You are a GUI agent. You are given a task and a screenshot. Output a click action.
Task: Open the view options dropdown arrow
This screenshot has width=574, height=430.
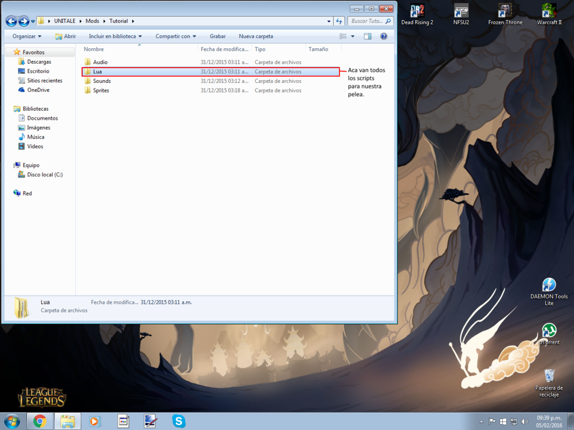353,36
